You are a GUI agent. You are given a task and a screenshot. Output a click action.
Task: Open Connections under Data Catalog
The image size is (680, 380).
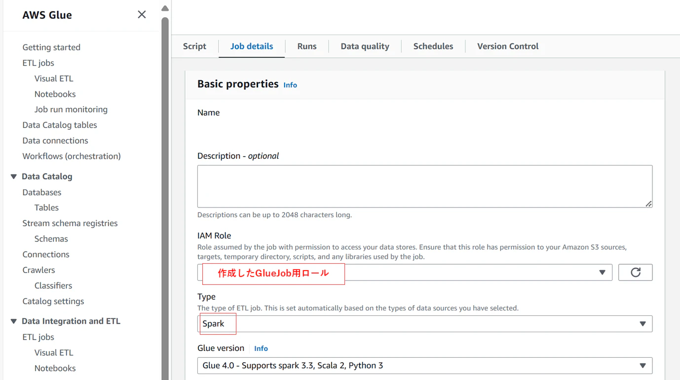pos(46,254)
